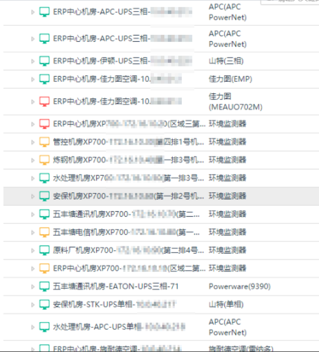
Task: Expand the 安保机房-STK-UPS单相 row
Action: pyautogui.click(x=33, y=305)
